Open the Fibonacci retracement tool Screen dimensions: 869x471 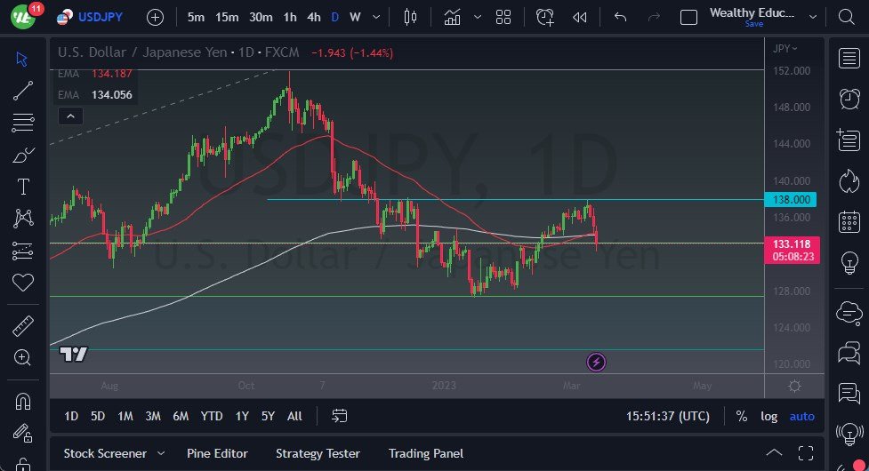point(23,122)
